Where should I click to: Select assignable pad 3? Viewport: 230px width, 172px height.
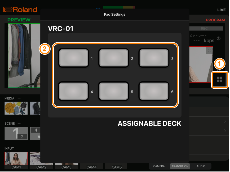click(154, 58)
